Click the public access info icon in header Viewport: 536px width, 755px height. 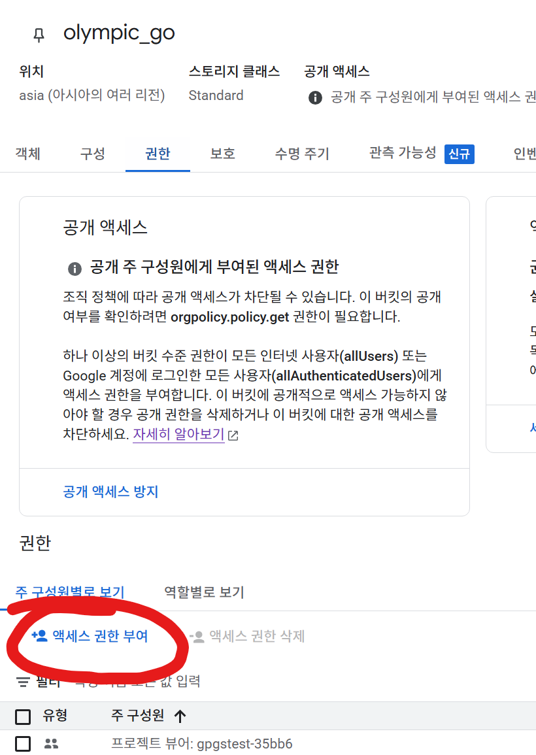(315, 98)
